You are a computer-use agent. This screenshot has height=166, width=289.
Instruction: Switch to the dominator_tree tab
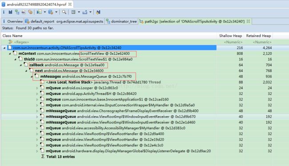[122, 21]
